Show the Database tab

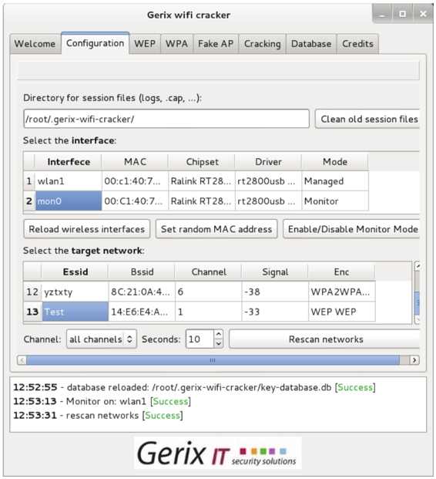(x=311, y=44)
